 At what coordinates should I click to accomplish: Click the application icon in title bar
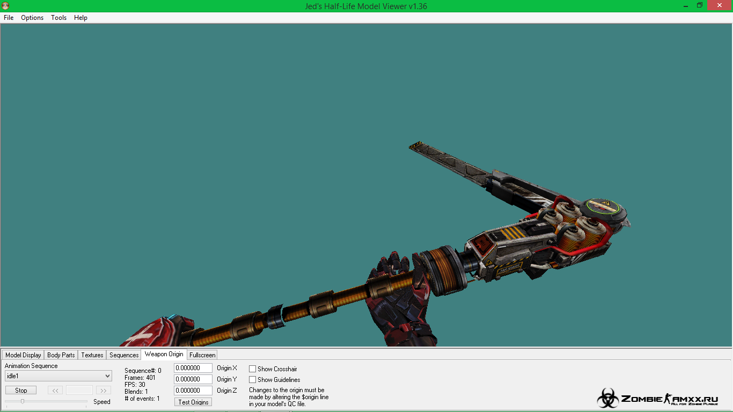(5, 6)
